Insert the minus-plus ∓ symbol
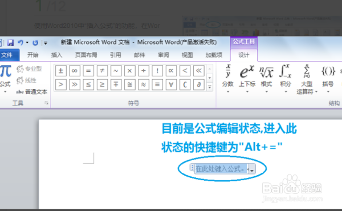The height and width of the screenshot is (211, 342). [x=116, y=84]
